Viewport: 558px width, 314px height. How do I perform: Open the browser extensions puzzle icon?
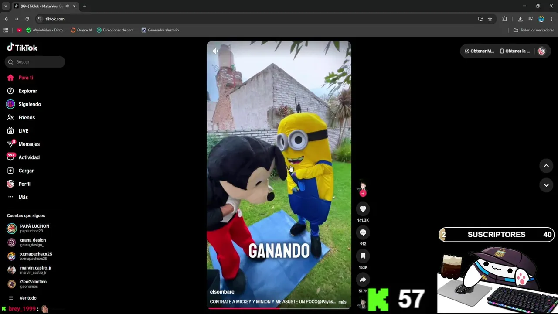[x=505, y=19]
